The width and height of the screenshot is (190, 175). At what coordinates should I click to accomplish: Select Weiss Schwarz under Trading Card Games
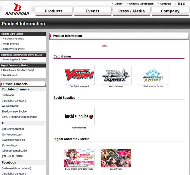pyautogui.click(x=11, y=44)
